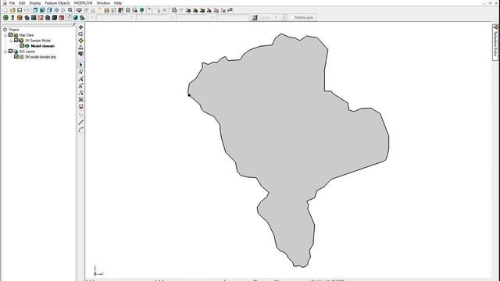The image size is (500, 281).
Task: Open the Edit menu
Action: click(x=22, y=3)
